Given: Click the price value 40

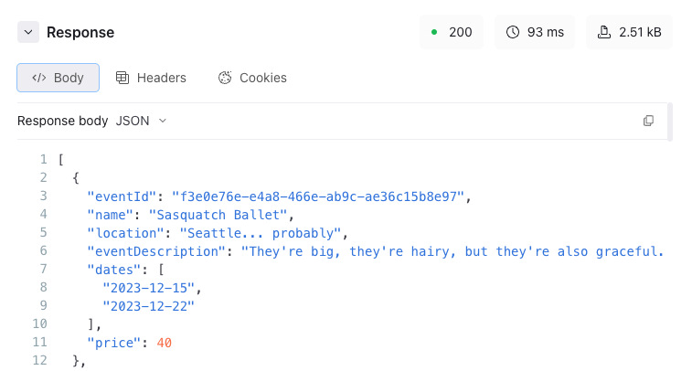Looking at the screenshot, I should (x=165, y=343).
